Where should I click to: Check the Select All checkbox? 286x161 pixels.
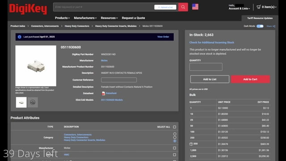[x=175, y=127]
